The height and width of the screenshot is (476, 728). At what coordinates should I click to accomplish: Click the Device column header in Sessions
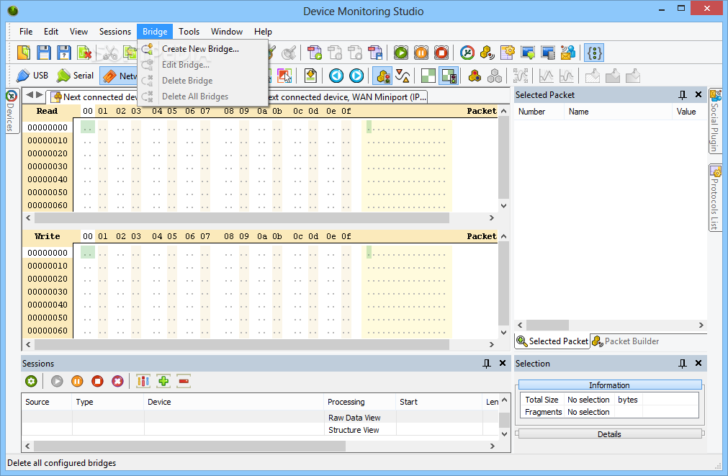[x=233, y=402]
